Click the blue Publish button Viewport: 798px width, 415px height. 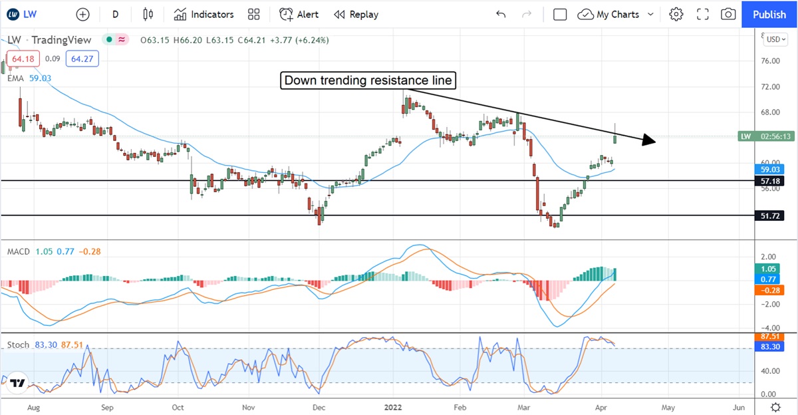coord(769,14)
